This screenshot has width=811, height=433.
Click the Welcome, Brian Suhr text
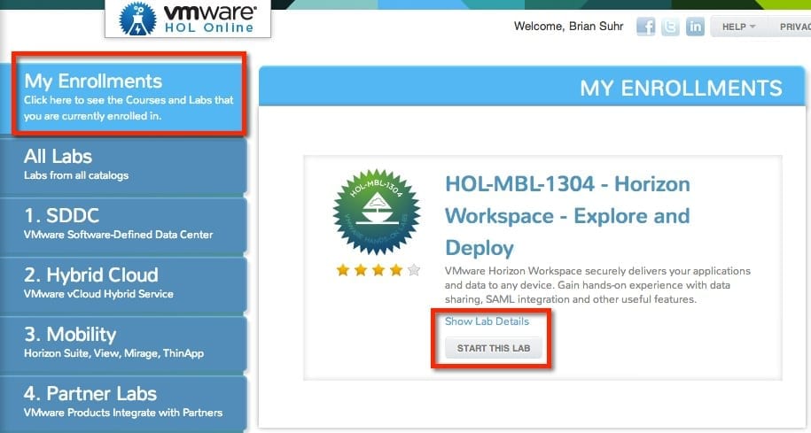click(x=568, y=27)
